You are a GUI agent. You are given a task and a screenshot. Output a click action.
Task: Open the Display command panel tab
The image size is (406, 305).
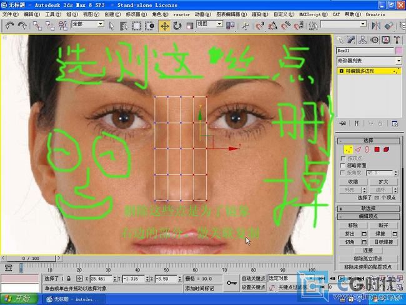click(x=385, y=40)
